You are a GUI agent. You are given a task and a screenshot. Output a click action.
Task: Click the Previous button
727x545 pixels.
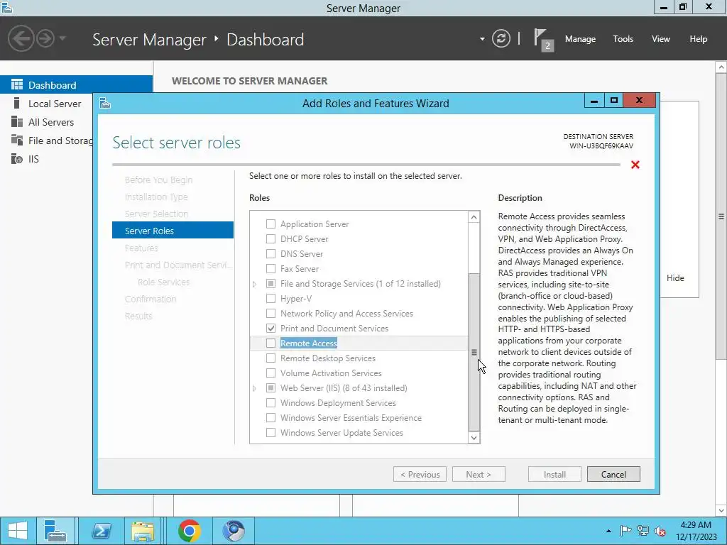click(420, 474)
